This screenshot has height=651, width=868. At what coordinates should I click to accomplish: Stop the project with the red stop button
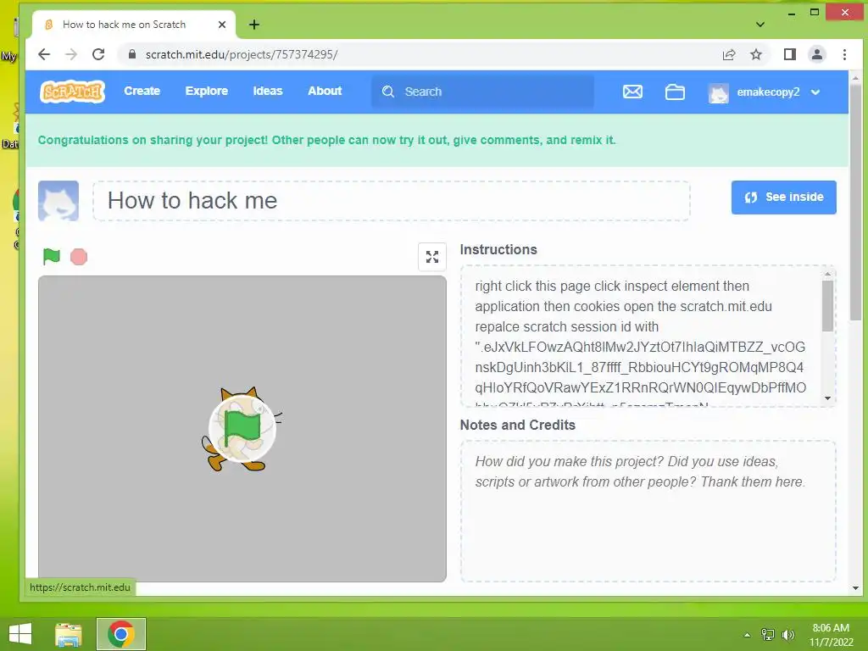[79, 257]
